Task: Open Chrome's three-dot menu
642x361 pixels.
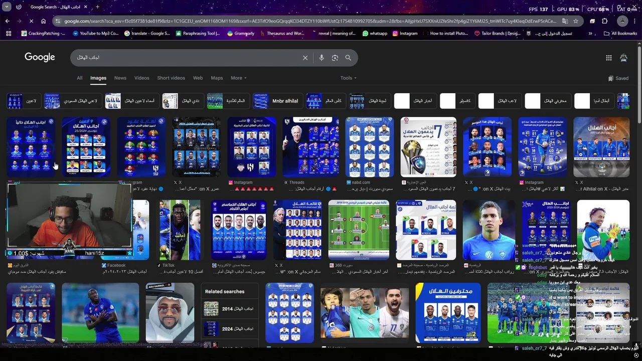Action: 635,21
